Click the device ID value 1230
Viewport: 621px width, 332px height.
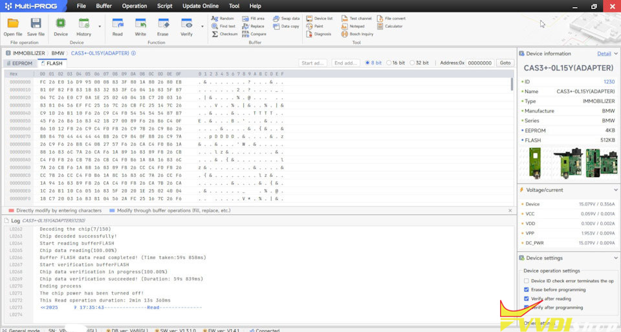pos(609,82)
